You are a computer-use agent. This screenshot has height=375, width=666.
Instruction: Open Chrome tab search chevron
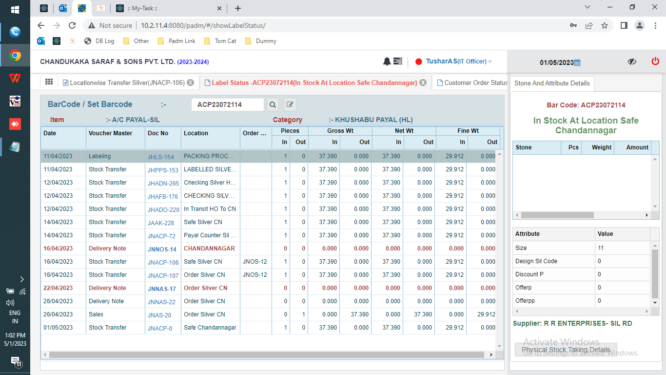(x=587, y=7)
